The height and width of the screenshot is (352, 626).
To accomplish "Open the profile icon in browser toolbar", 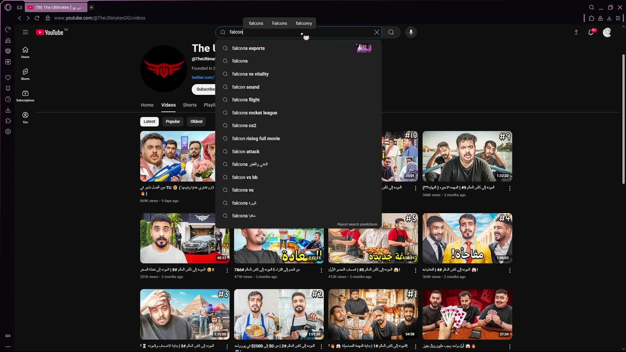I will (x=600, y=18).
